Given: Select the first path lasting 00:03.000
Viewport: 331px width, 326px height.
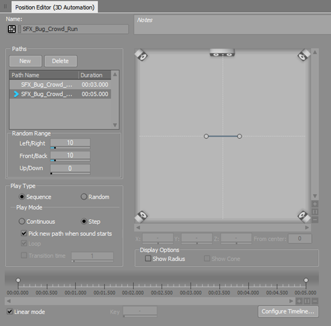Looking at the screenshot, I should [x=60, y=85].
